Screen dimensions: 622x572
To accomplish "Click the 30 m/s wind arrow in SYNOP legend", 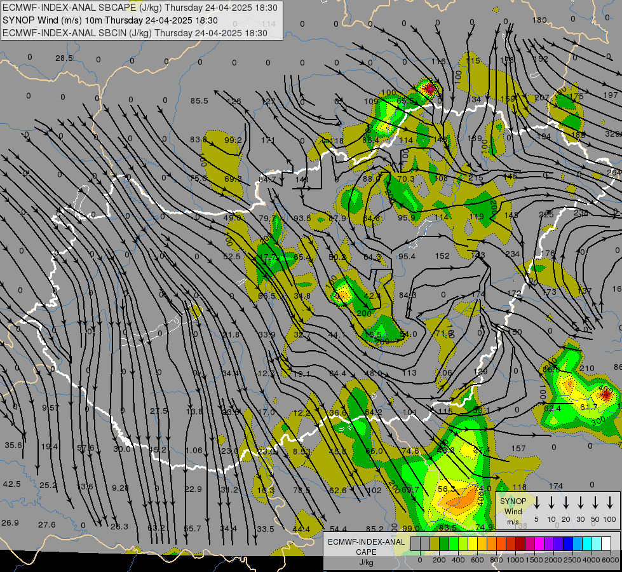I will pos(580,502).
